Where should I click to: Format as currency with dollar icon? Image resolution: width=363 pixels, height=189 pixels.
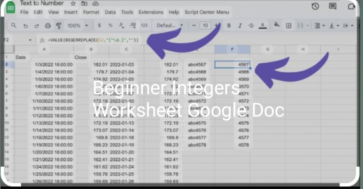(99, 25)
